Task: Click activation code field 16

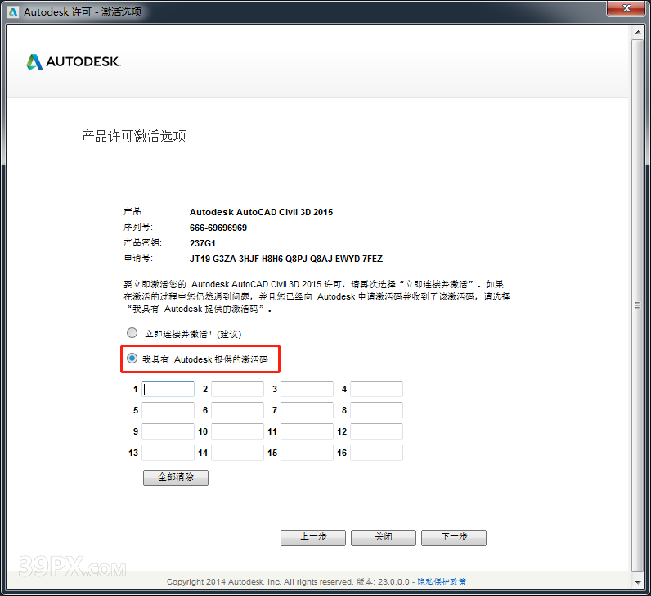Action: [376, 453]
